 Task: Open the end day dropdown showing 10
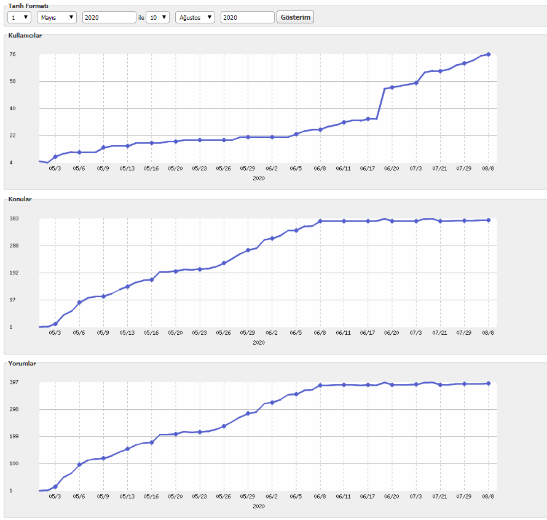tap(158, 17)
